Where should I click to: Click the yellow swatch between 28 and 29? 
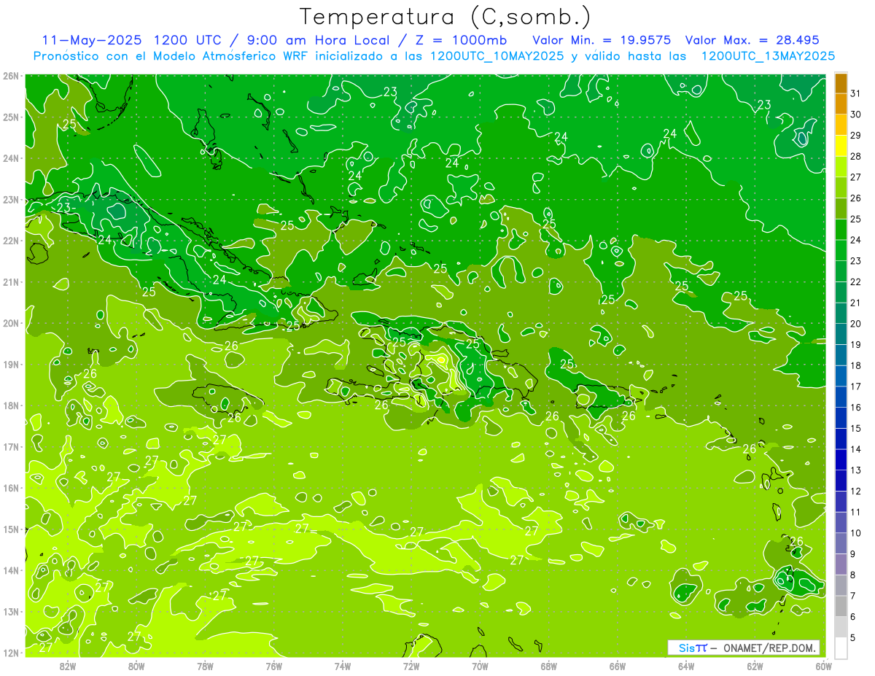pyautogui.click(x=841, y=146)
